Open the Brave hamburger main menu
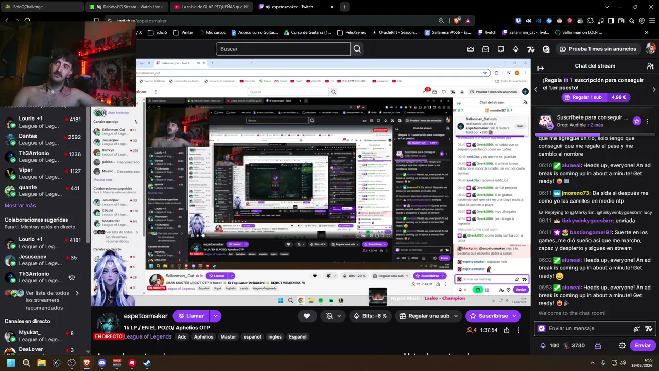 (652, 21)
